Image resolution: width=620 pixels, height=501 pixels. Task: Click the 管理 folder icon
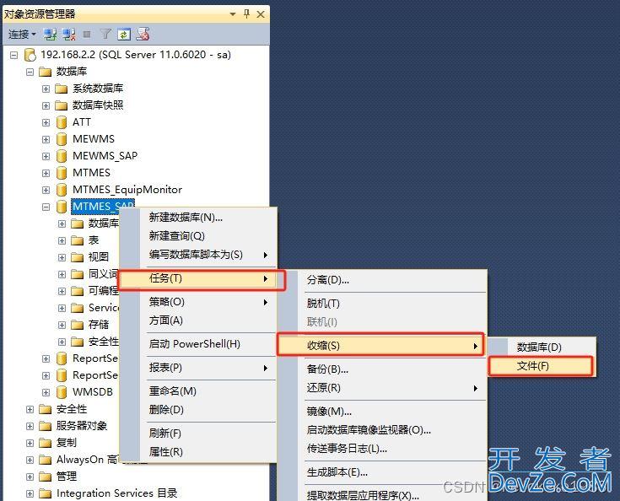46,477
